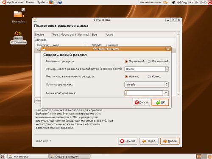Click the date and time clock on the panel
212x159 pixels.
[x=194, y=3]
